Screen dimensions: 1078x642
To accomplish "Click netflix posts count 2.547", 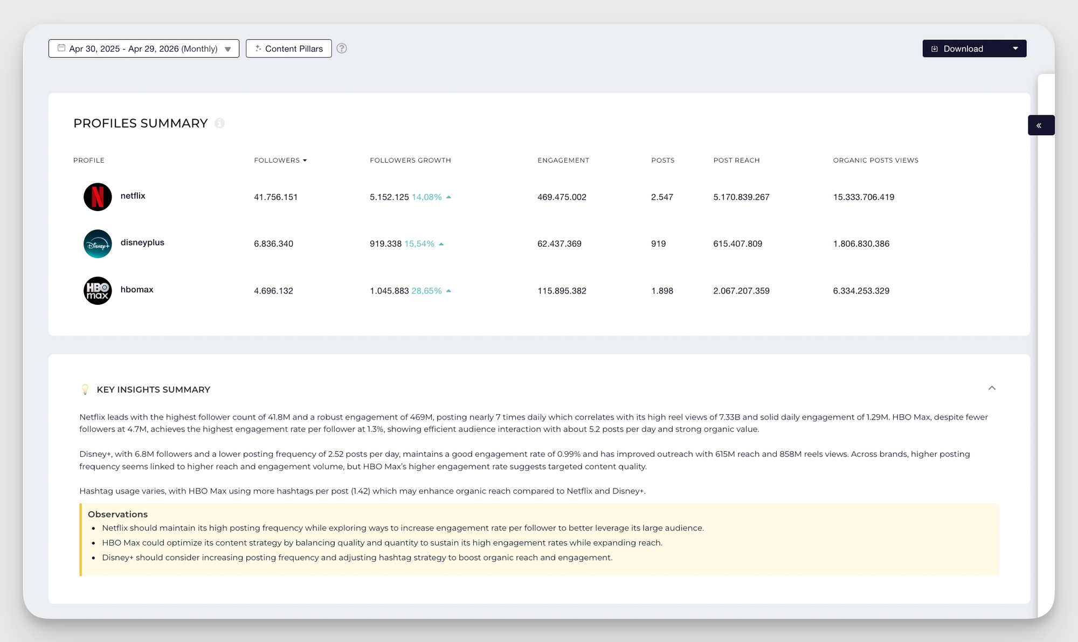I will coord(662,197).
